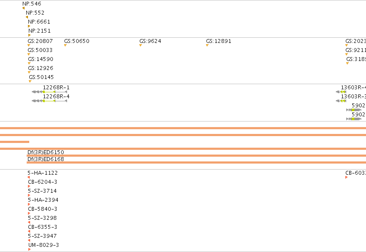Select the GS:9624 insertion marker

point(141,46)
